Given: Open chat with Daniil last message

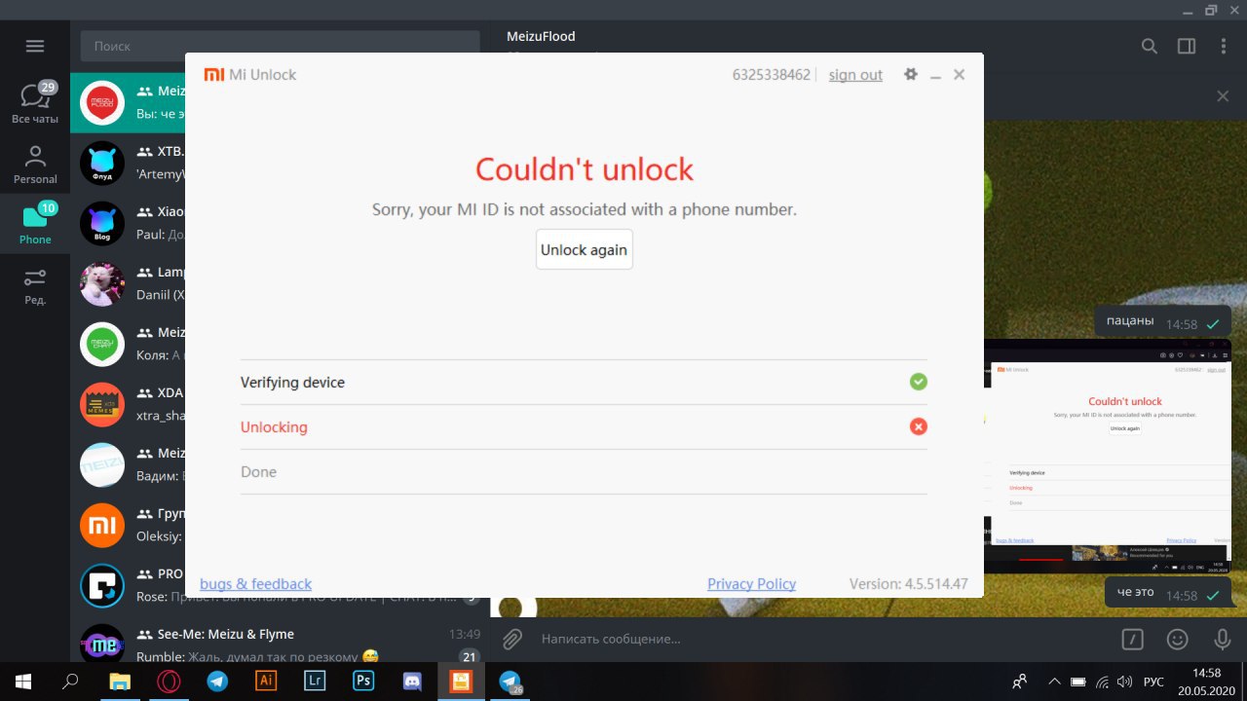Looking at the screenshot, I should click(x=129, y=283).
